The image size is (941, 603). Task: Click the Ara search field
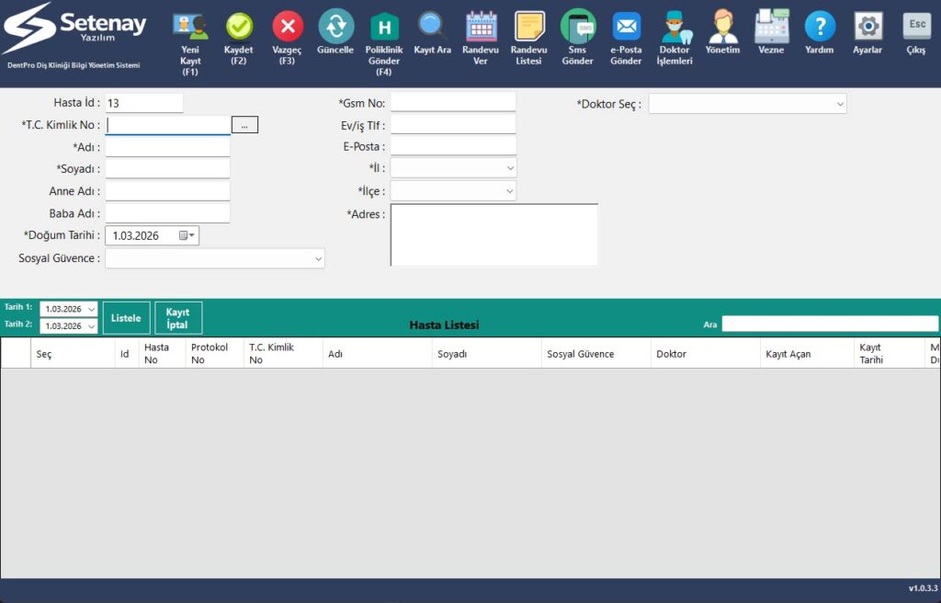coord(829,324)
